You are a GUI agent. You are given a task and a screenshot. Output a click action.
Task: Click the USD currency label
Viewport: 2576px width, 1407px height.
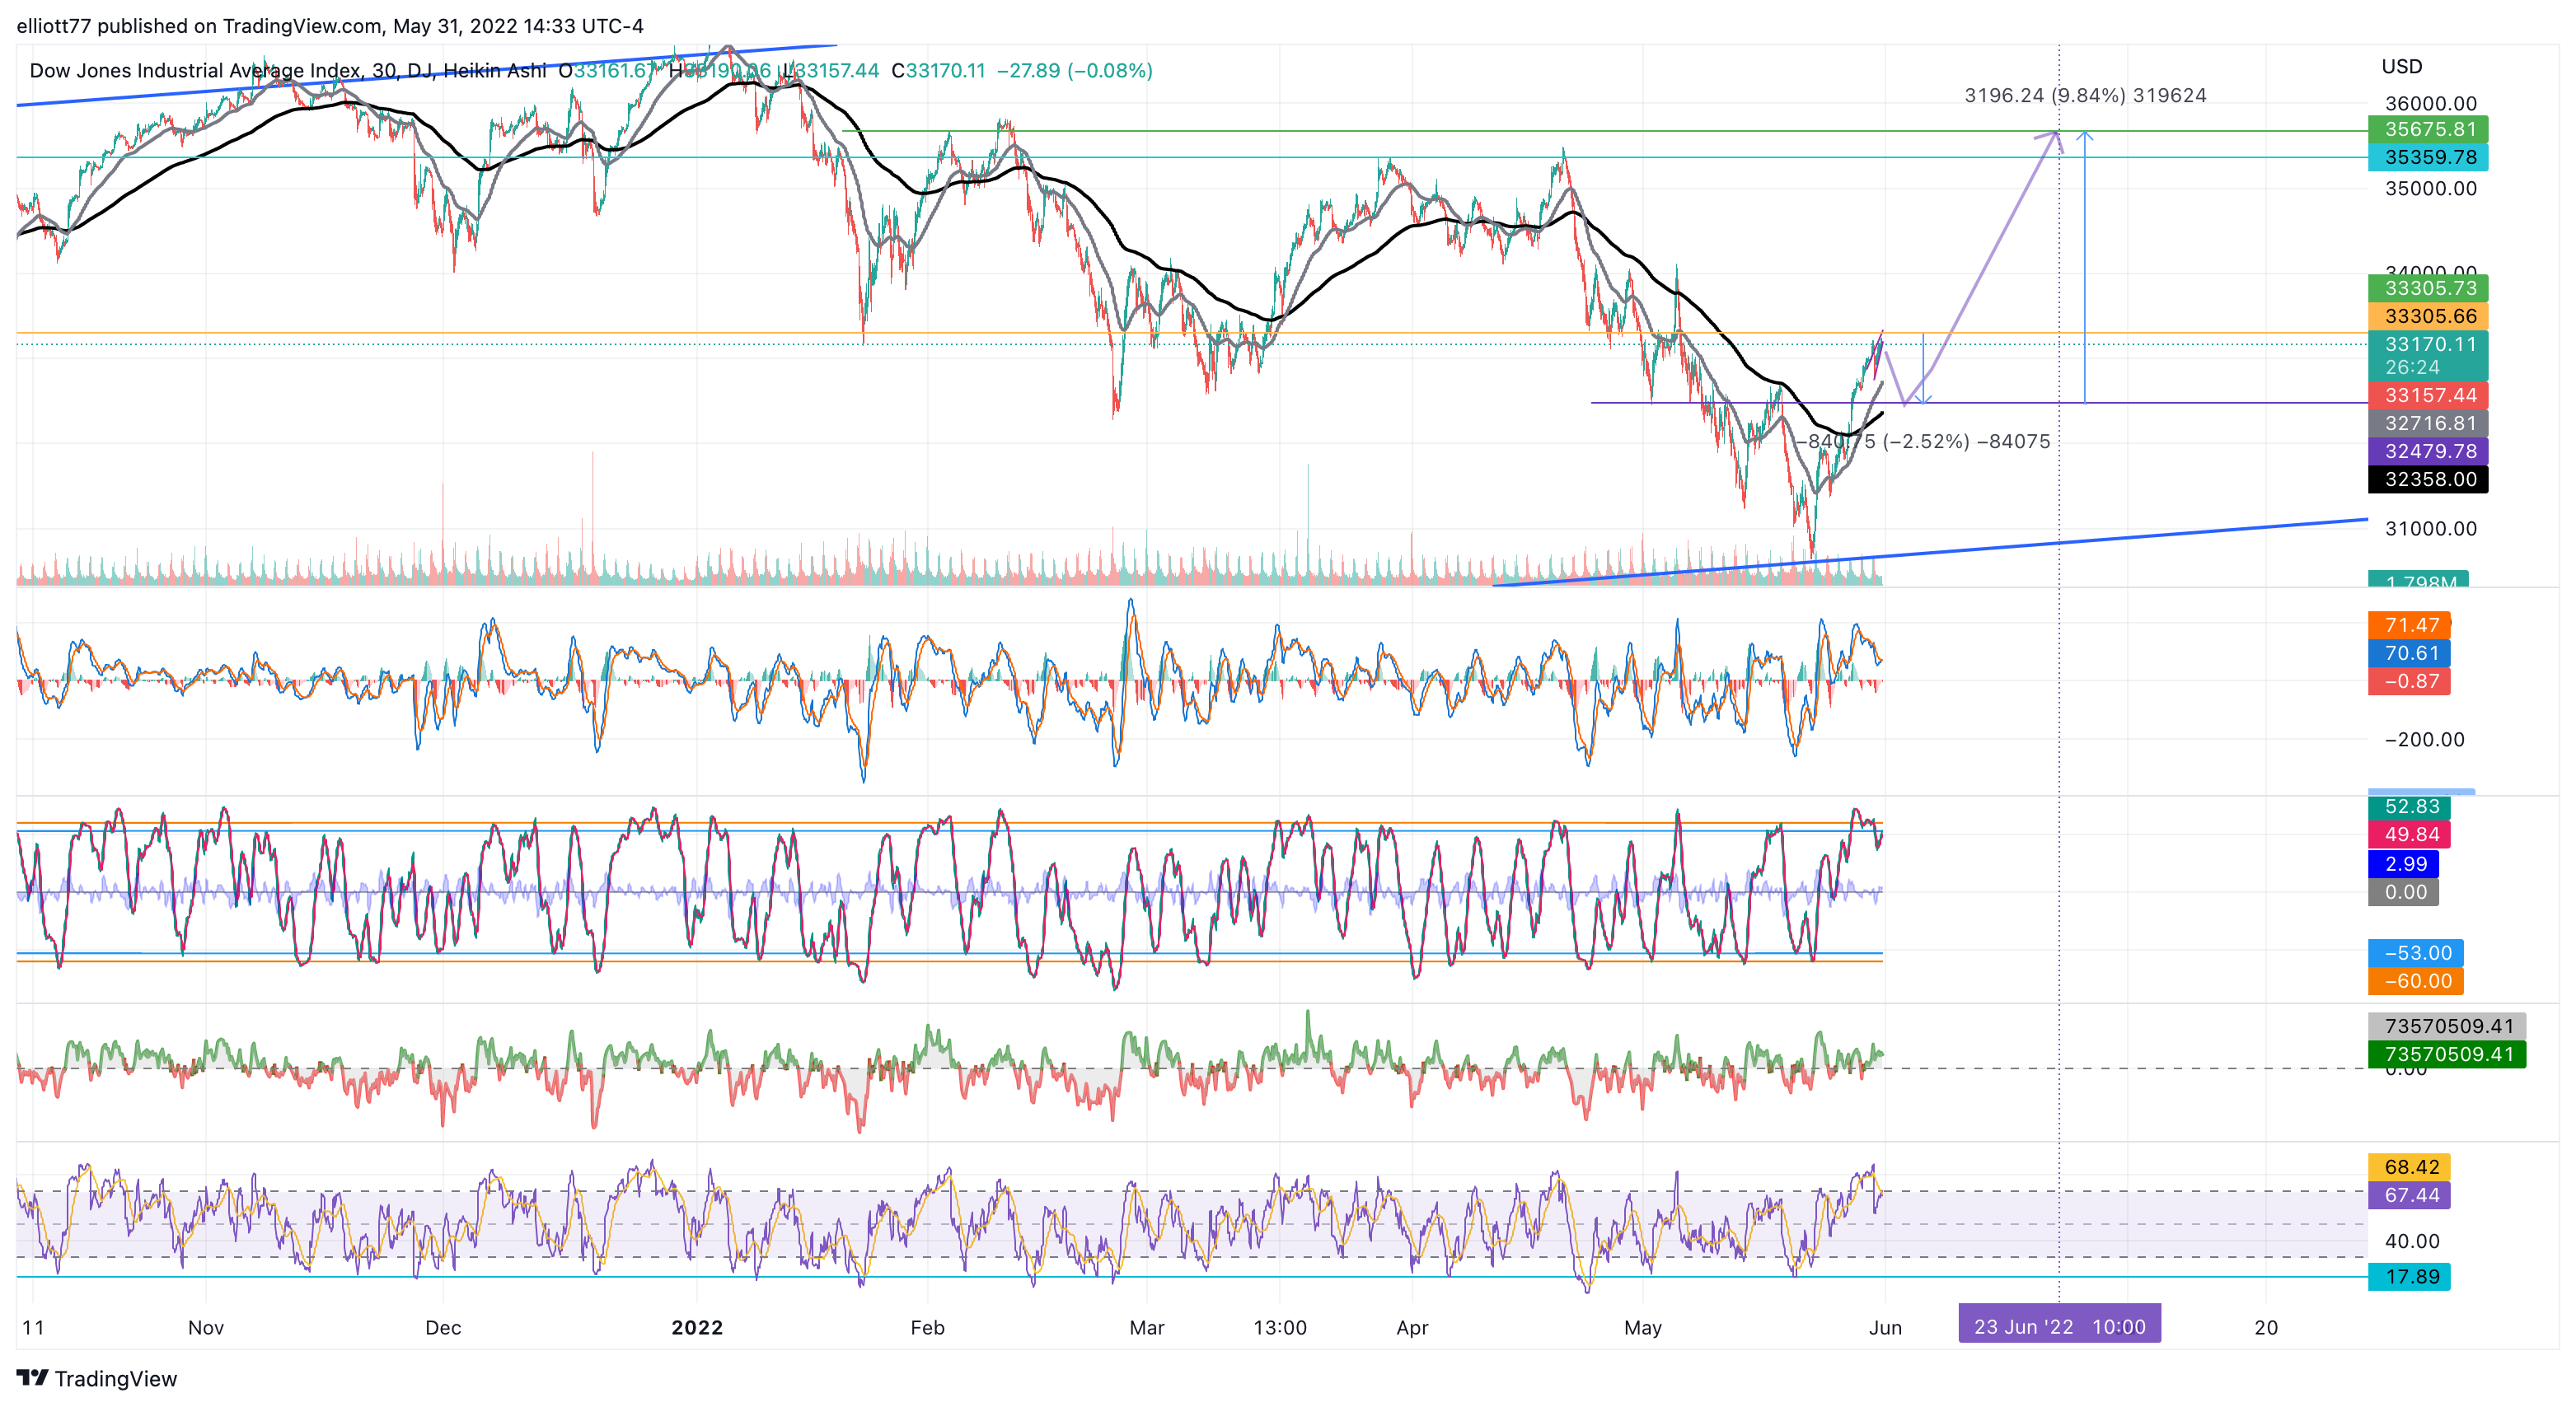(x=2402, y=67)
